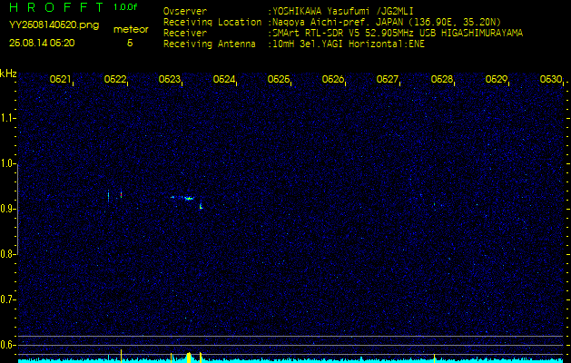The width and height of the screenshot is (571, 363).
Task: Click the meteor count value under 'meteor'
Action: (130, 43)
